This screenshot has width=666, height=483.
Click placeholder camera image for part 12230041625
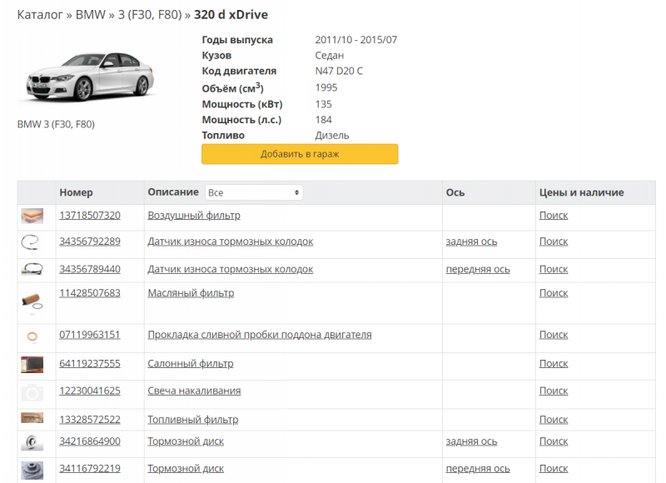click(32, 392)
